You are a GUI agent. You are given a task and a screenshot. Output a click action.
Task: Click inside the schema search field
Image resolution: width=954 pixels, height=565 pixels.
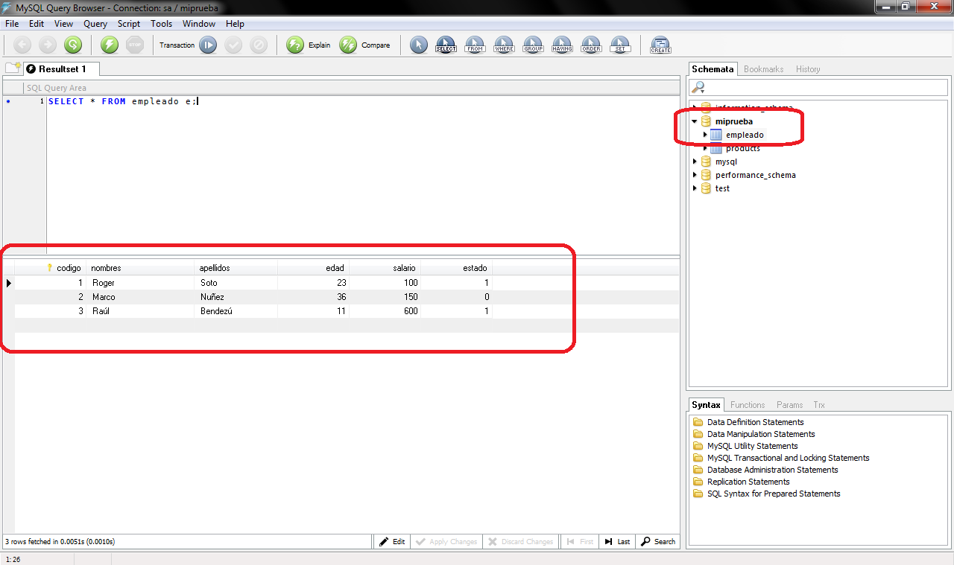coord(820,86)
